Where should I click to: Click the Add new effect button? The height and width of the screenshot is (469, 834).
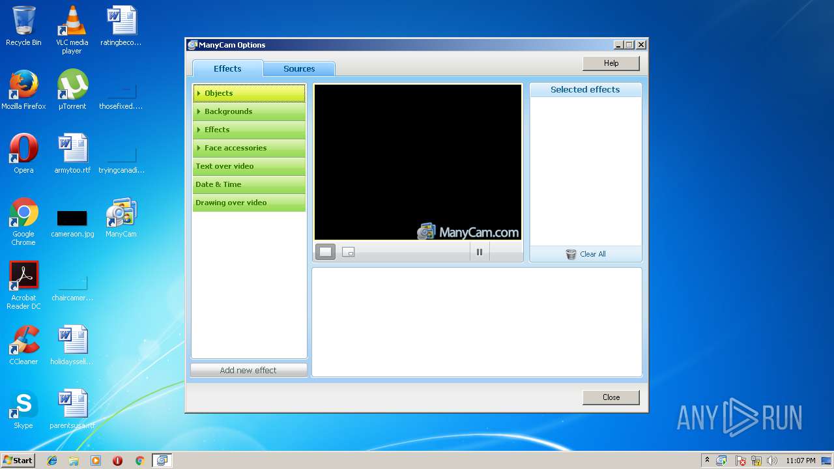pos(248,370)
